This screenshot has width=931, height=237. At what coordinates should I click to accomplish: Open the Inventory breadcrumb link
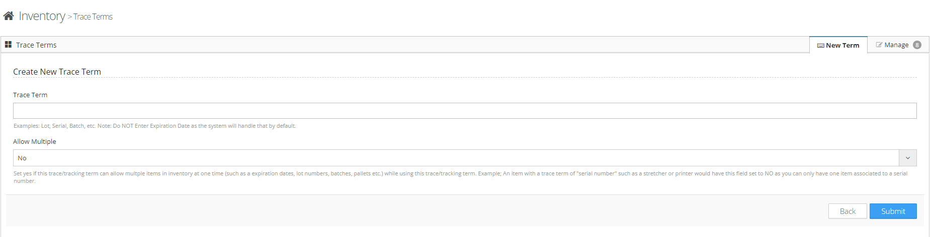pyautogui.click(x=42, y=16)
